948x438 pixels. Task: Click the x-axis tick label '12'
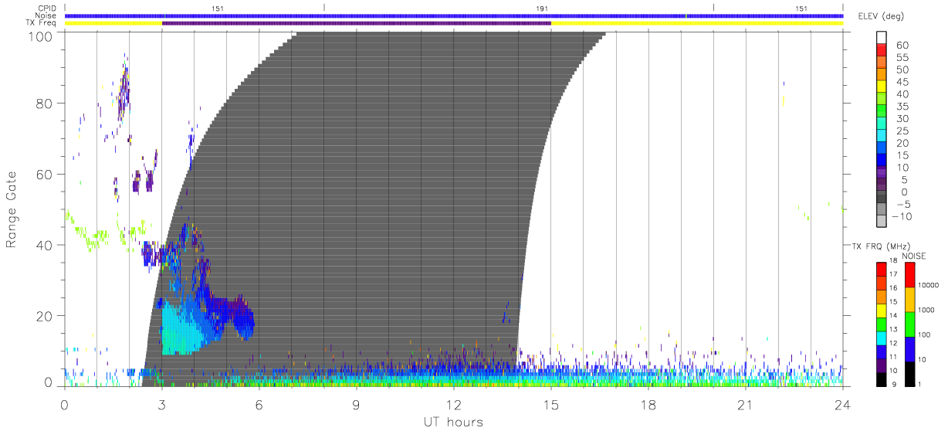(x=454, y=405)
